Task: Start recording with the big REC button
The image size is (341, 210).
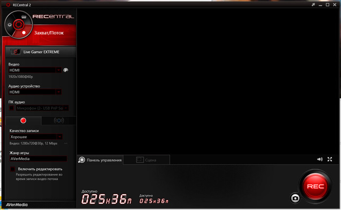Action: pyautogui.click(x=315, y=186)
